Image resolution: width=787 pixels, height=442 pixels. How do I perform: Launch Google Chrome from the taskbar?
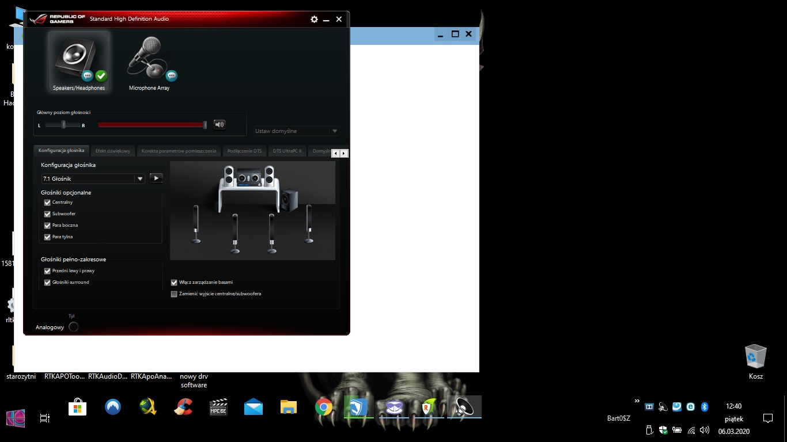click(x=324, y=407)
